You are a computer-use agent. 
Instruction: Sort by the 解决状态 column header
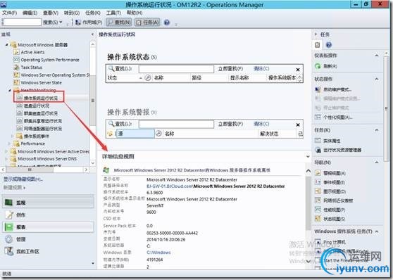(269, 134)
